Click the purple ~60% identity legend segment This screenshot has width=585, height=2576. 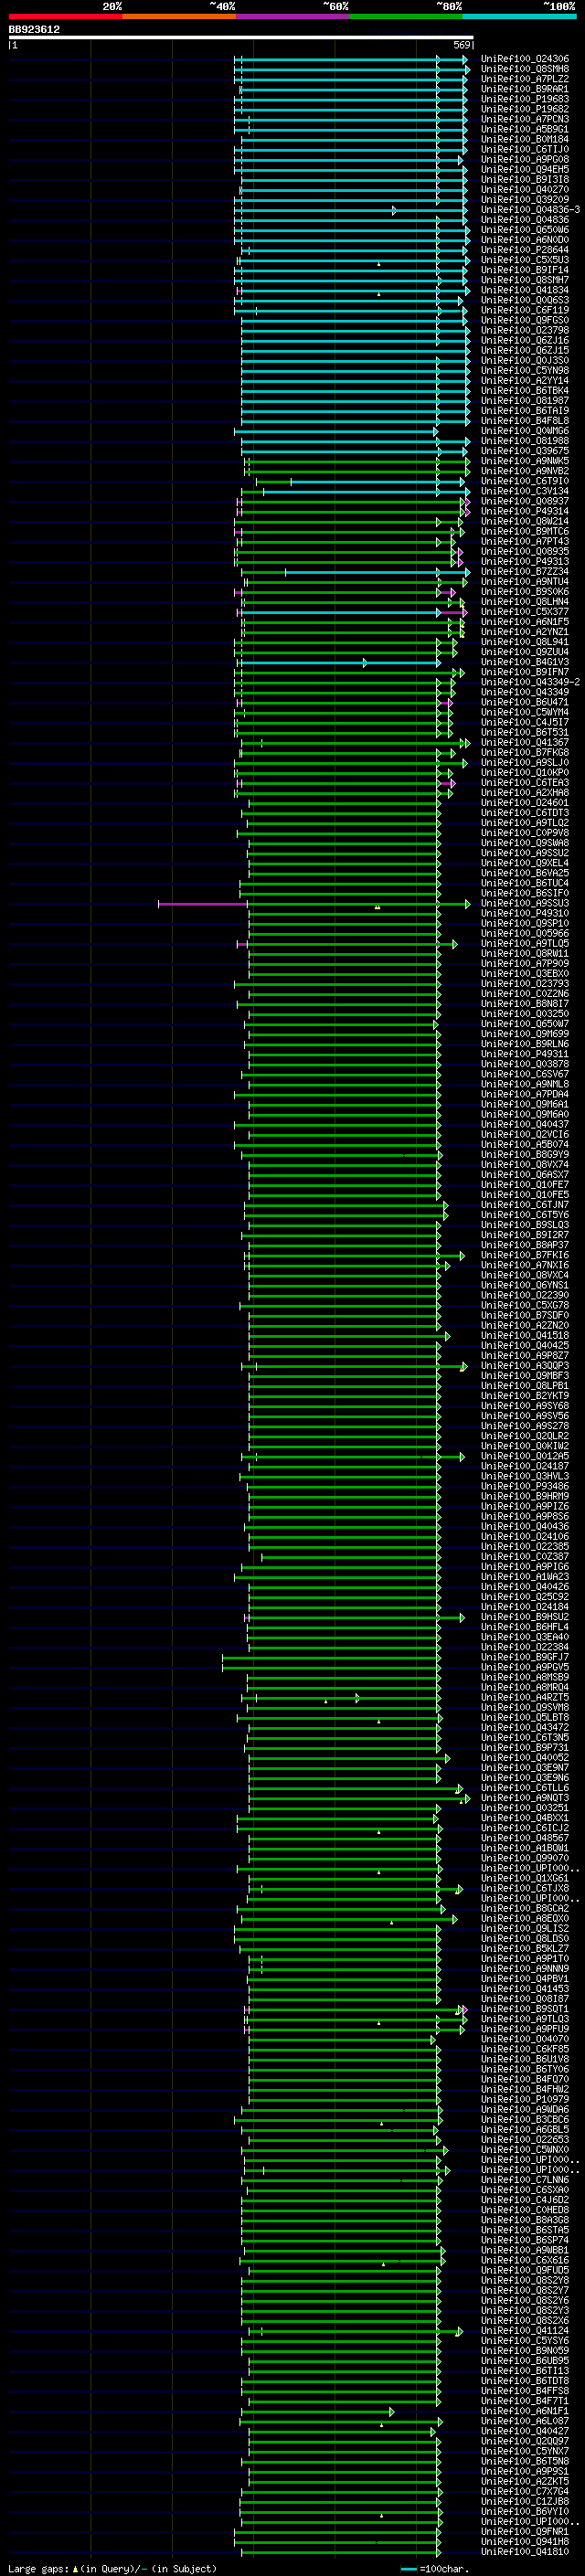tap(293, 16)
